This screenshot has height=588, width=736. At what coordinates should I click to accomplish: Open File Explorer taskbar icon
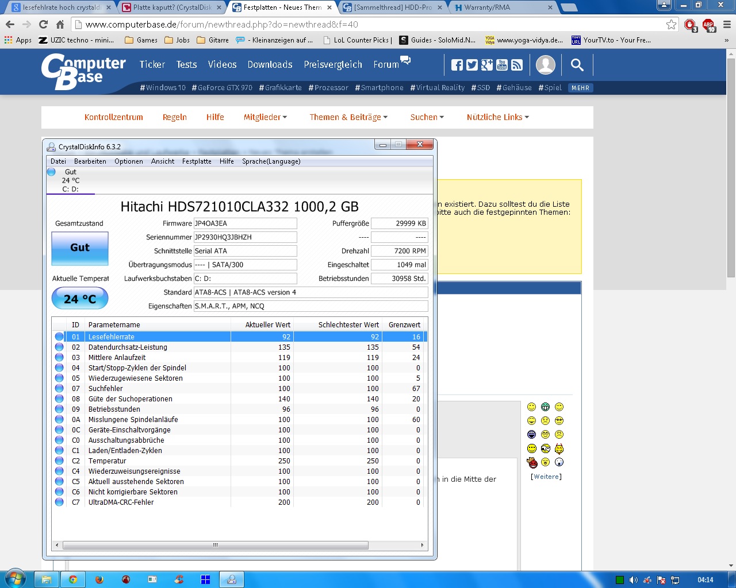47,579
